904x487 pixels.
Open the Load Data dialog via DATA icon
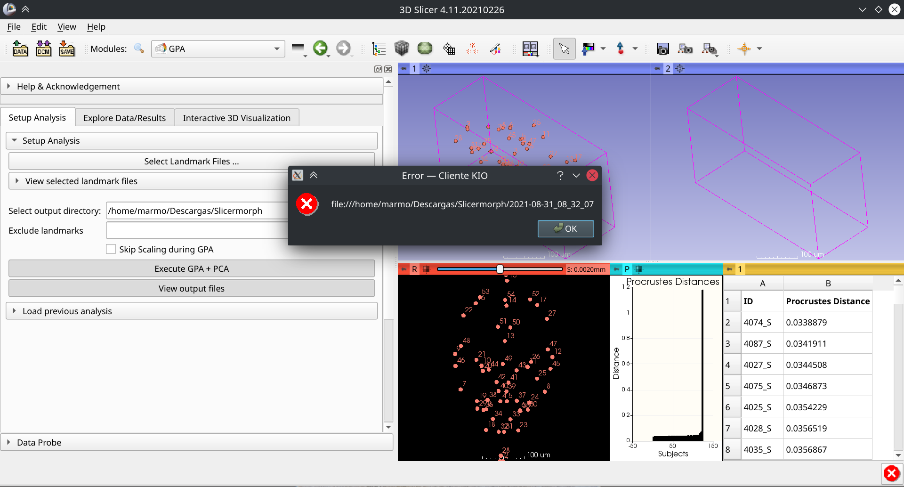[x=20, y=49]
